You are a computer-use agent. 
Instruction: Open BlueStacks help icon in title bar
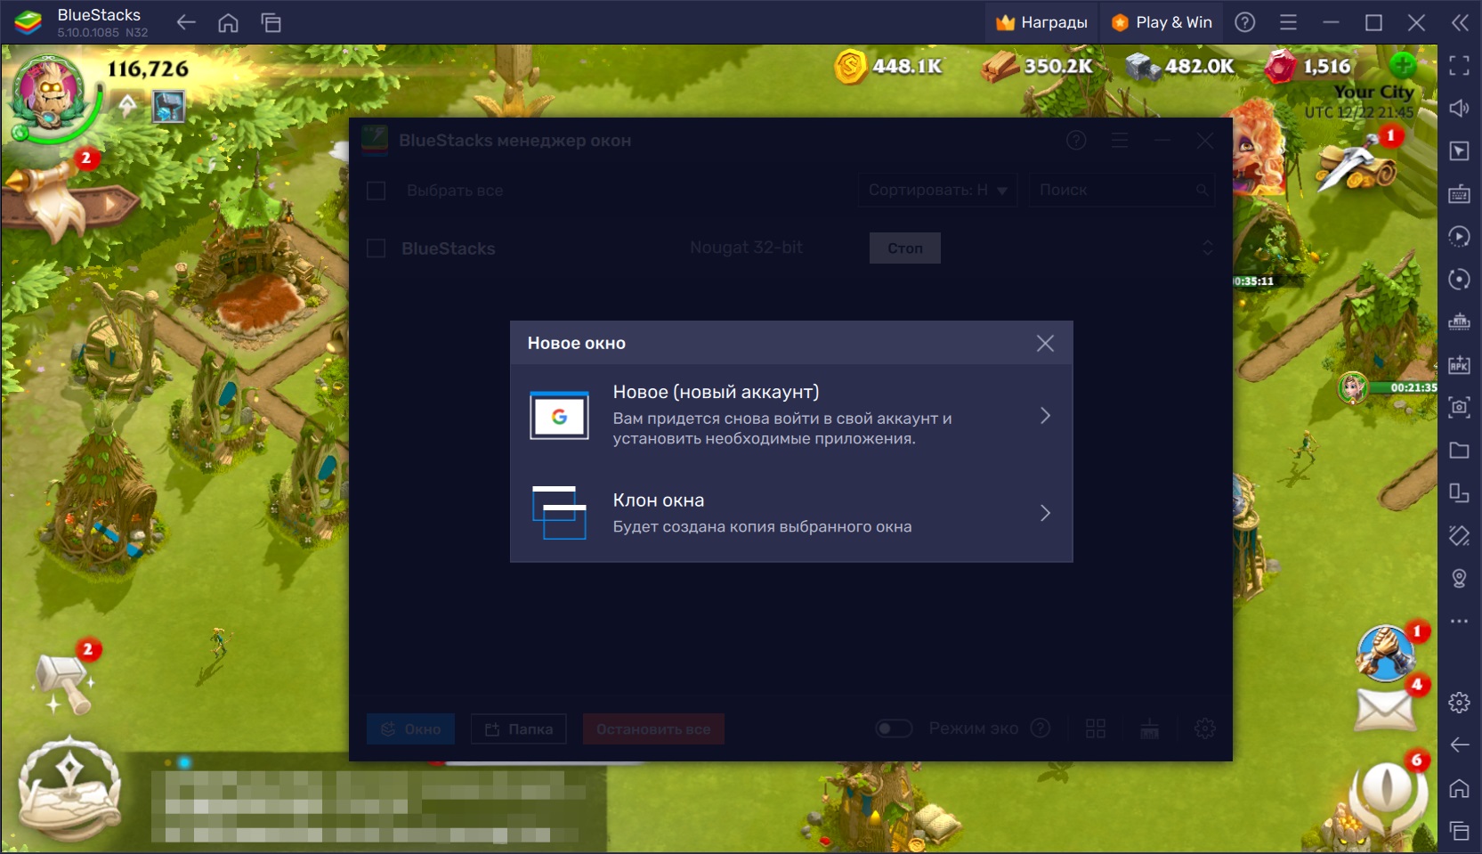tap(1245, 22)
